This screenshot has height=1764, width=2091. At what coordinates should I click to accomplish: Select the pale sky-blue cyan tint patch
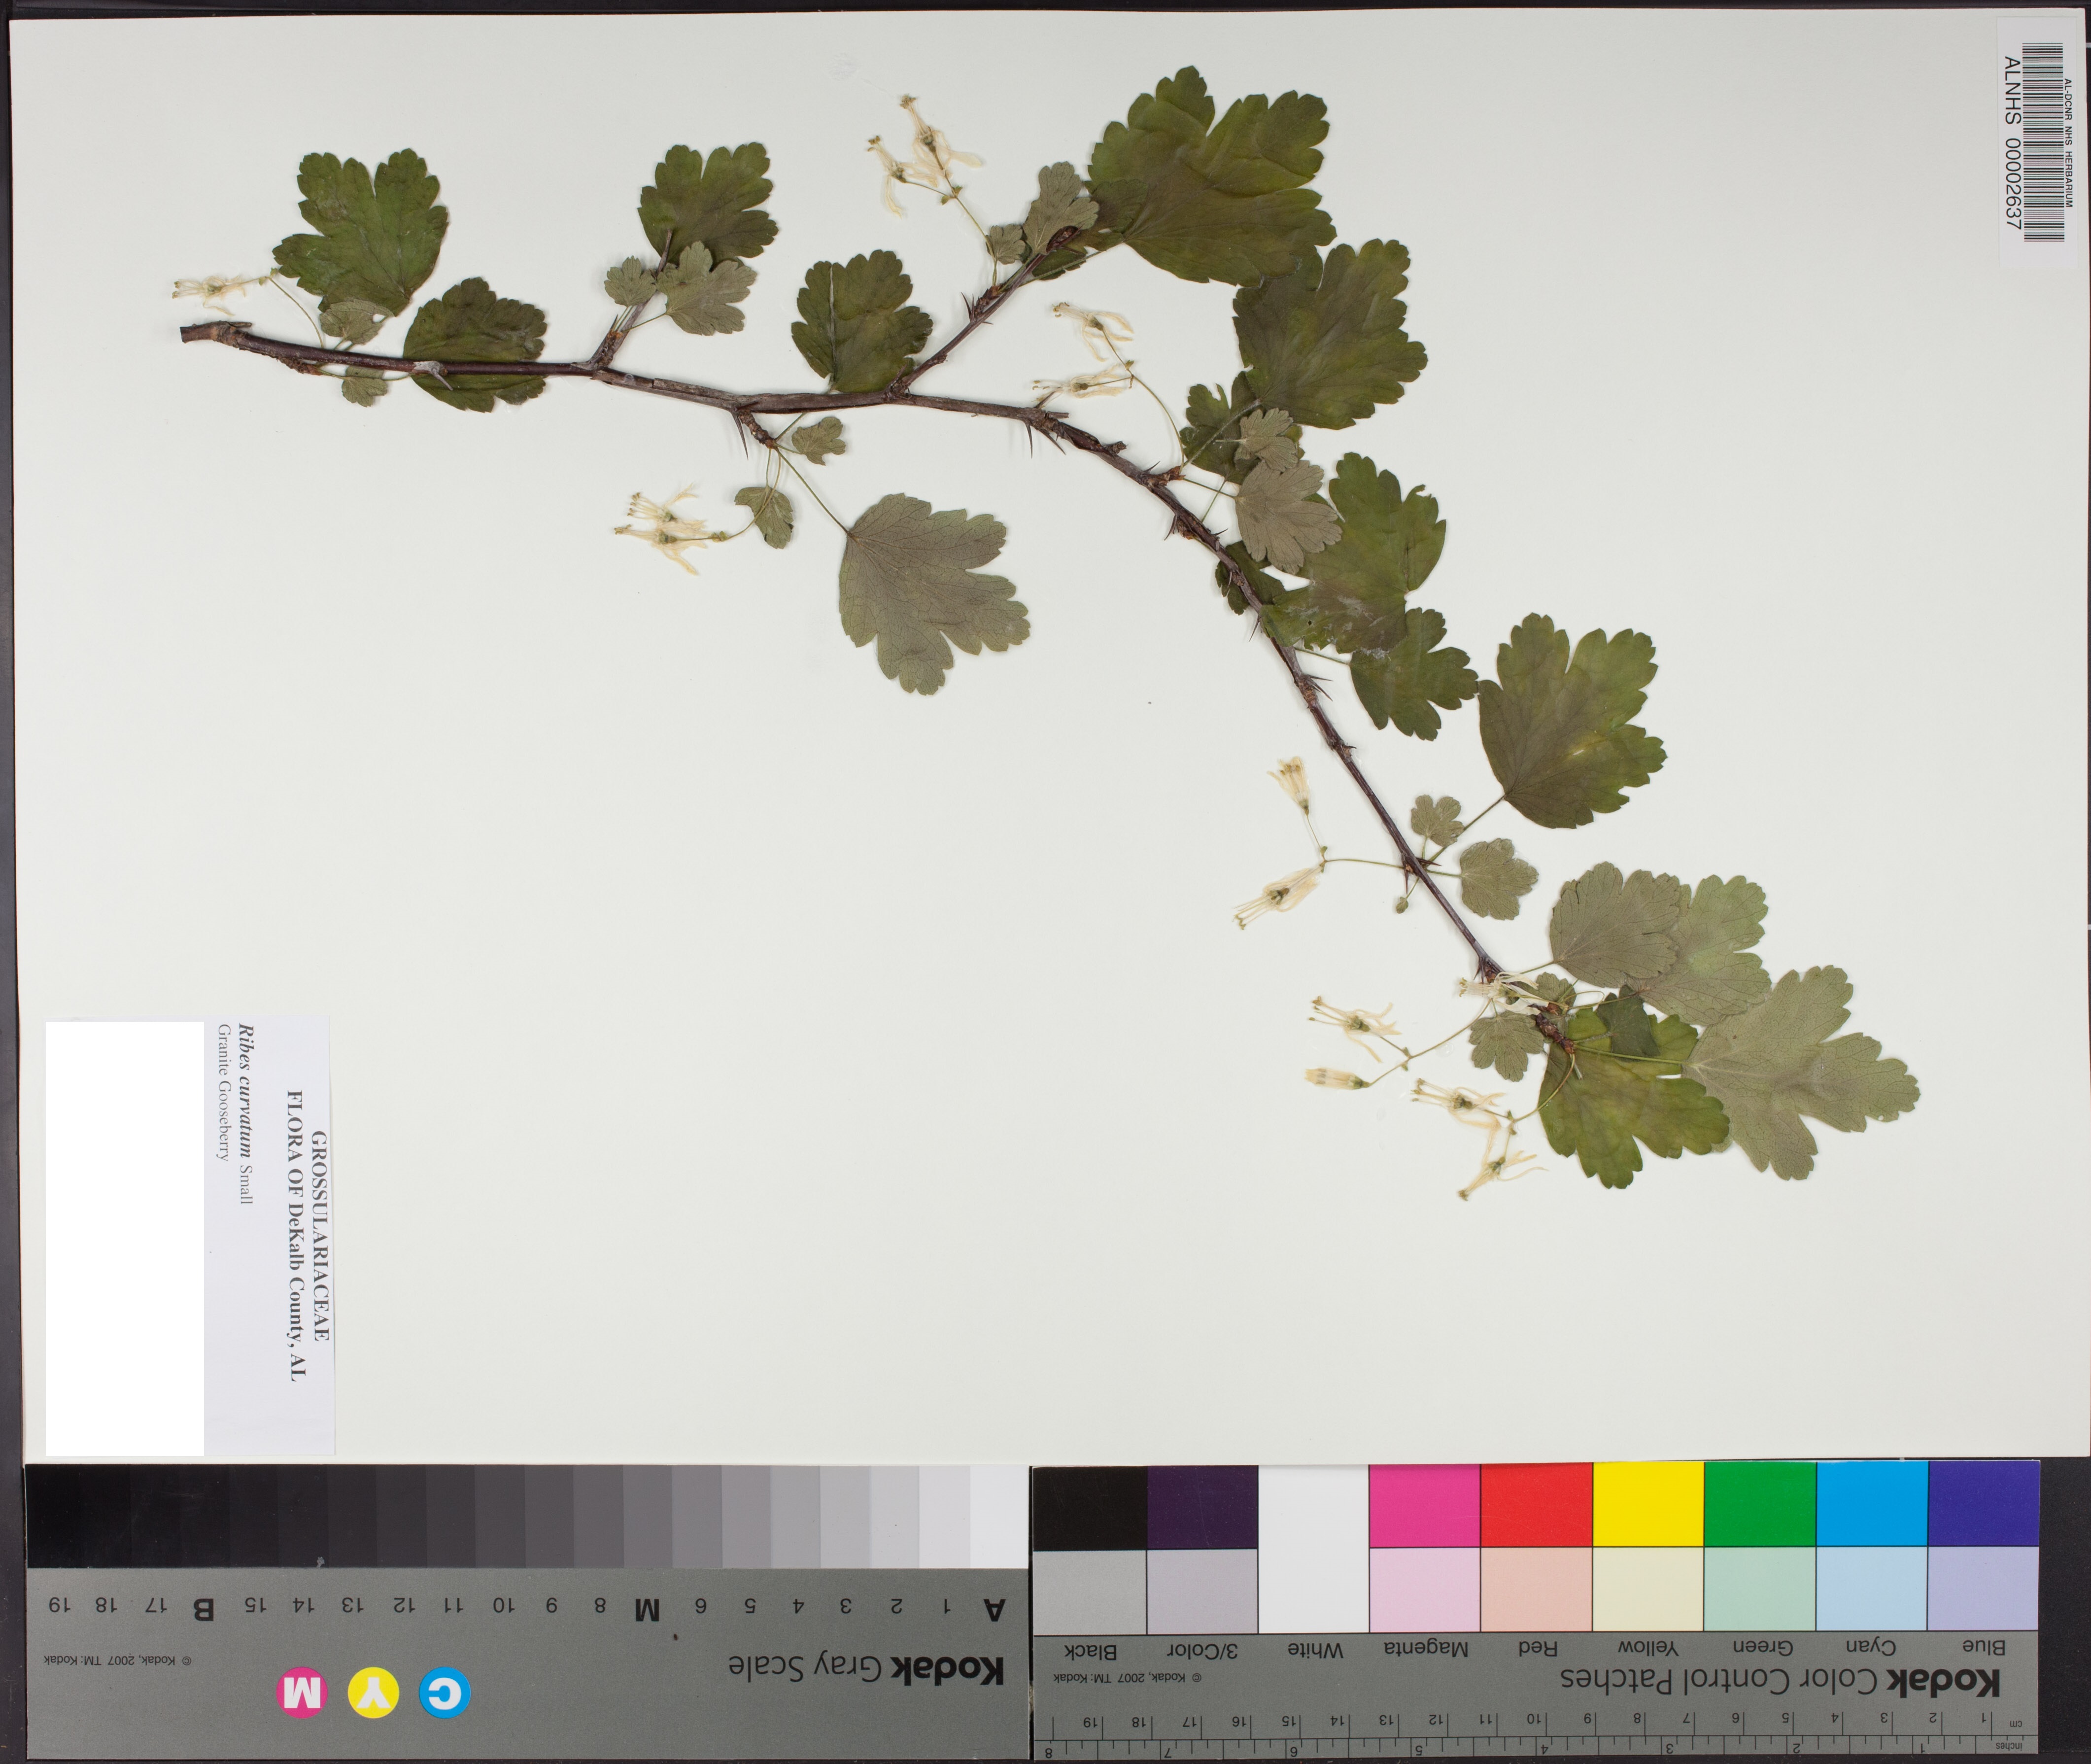coord(1871,1588)
